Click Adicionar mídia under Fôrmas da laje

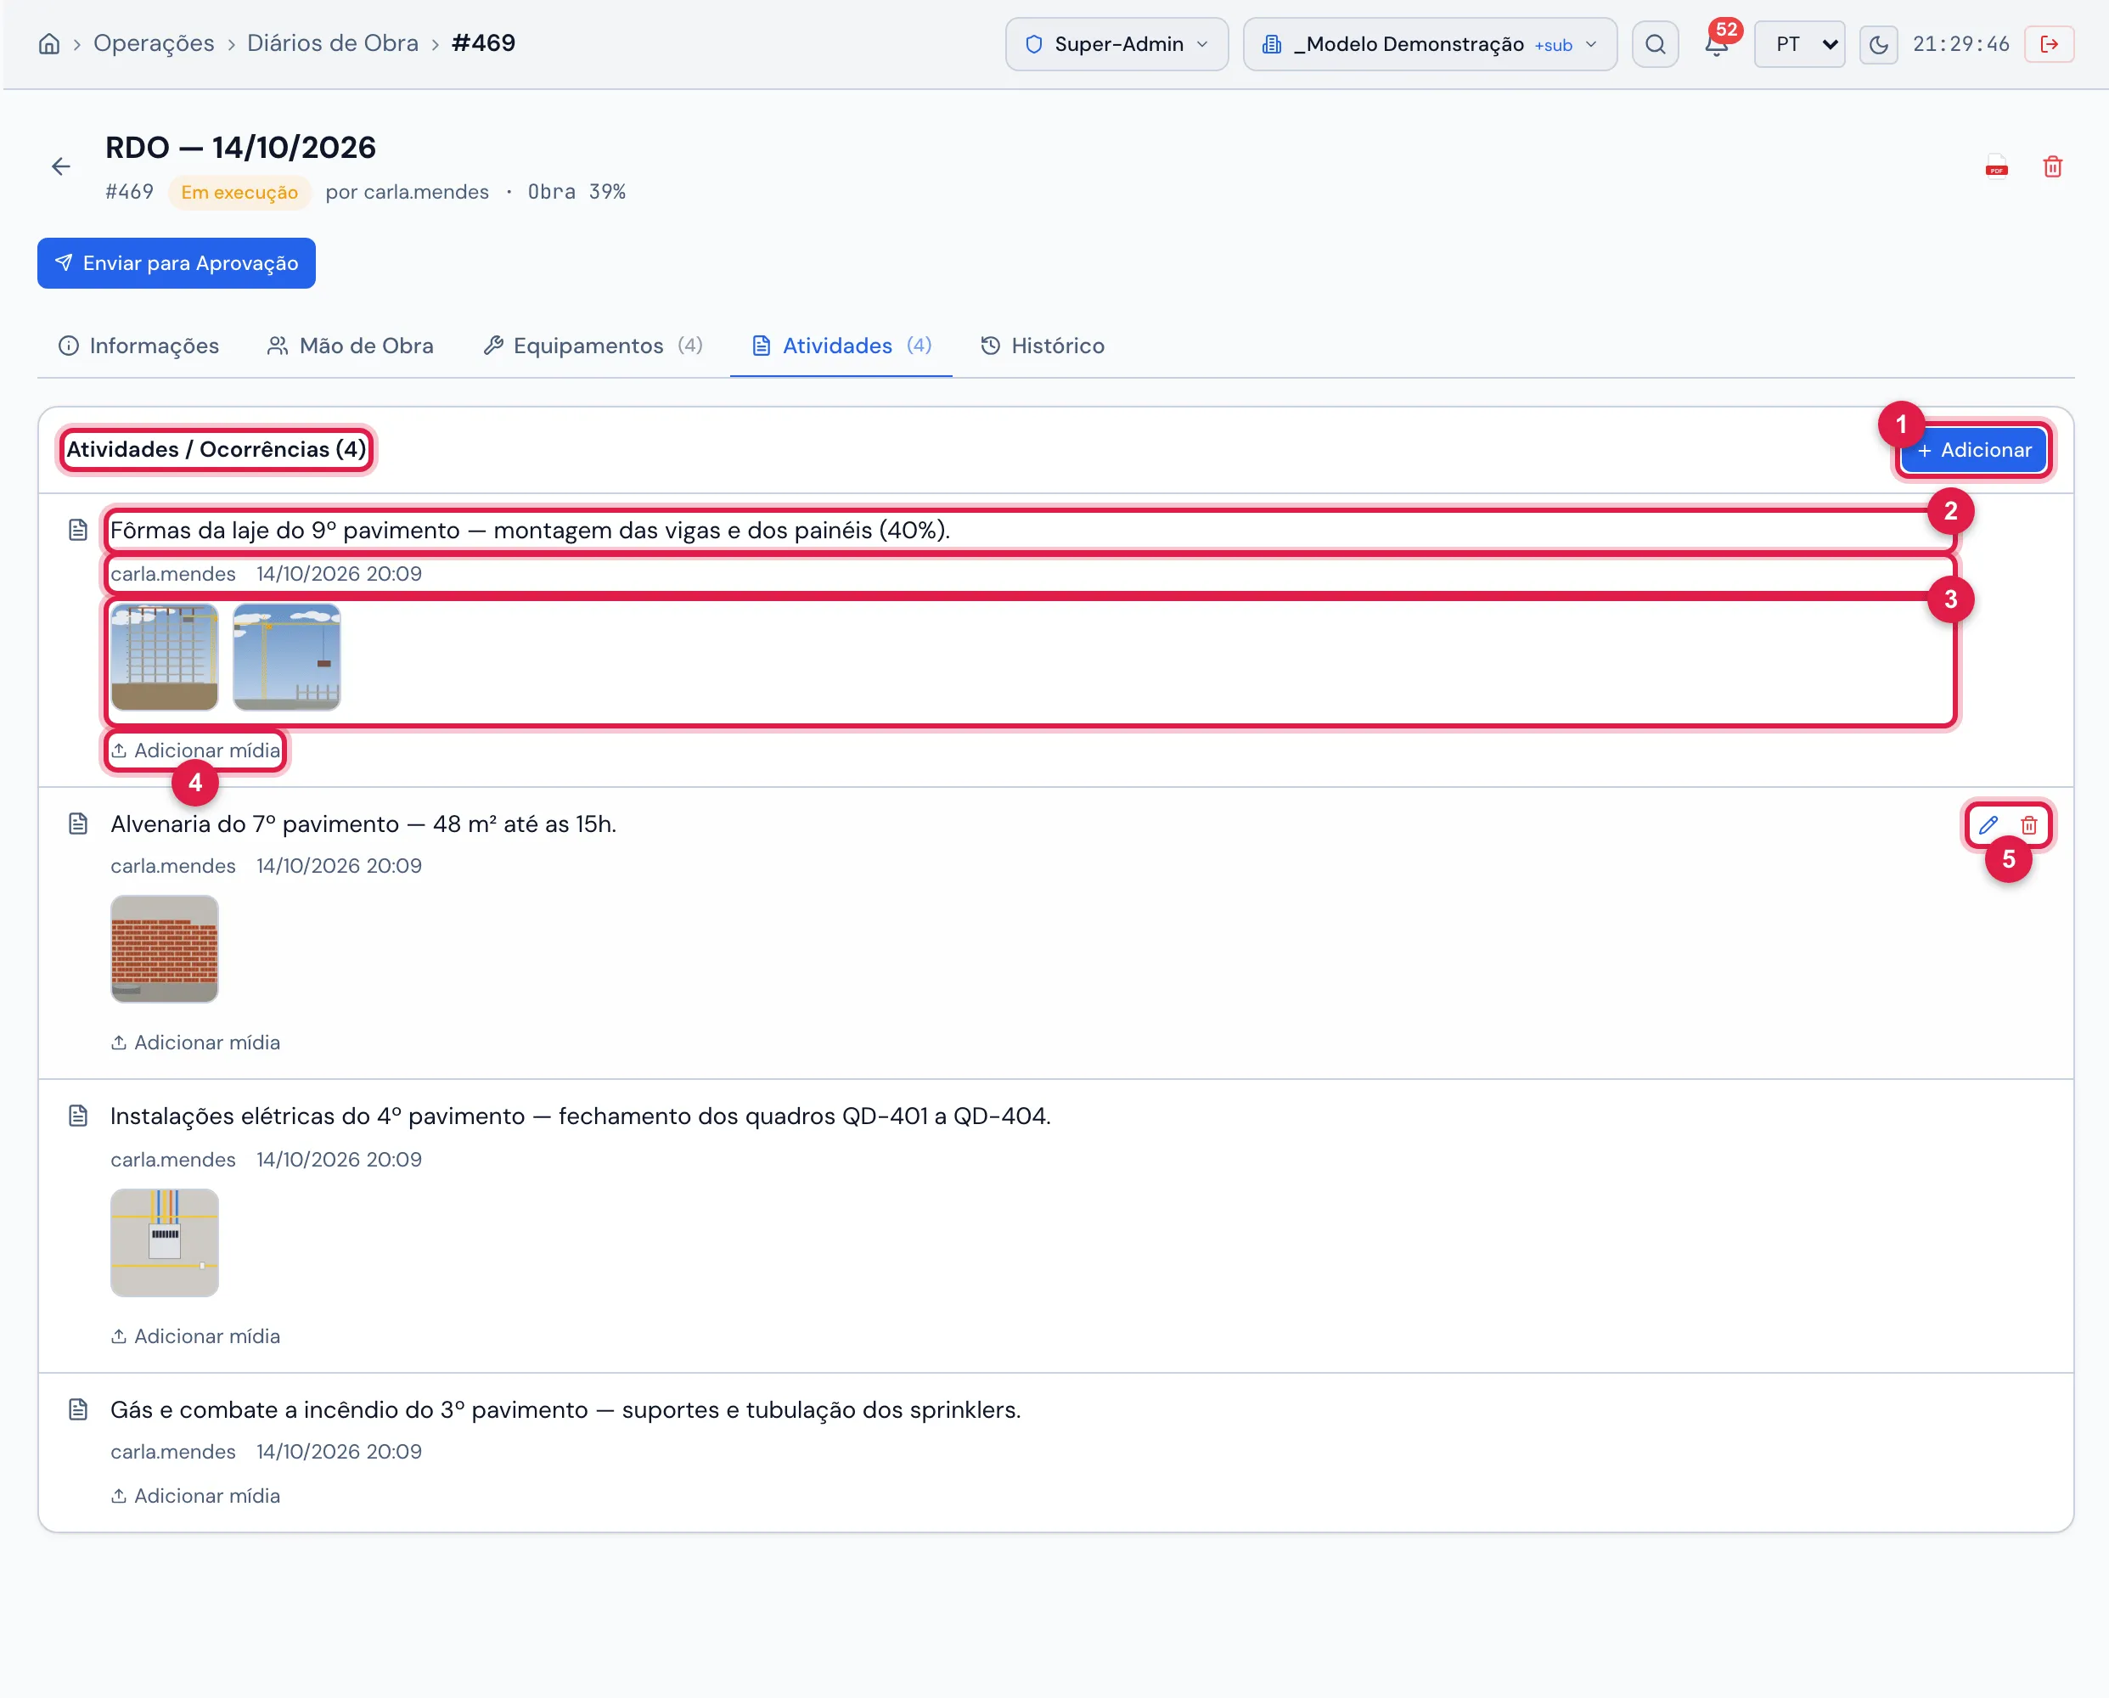(195, 751)
